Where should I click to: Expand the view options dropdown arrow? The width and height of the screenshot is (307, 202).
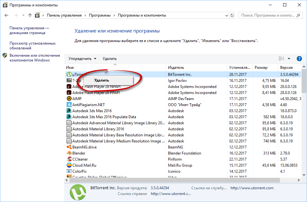pos(289,59)
